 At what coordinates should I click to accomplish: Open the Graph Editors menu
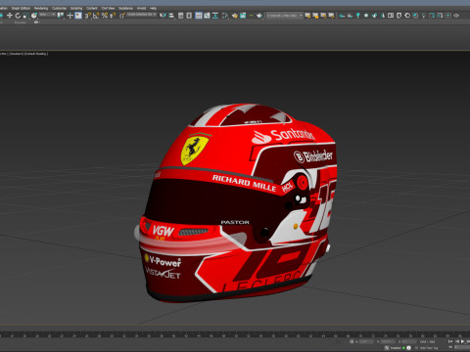coord(21,8)
